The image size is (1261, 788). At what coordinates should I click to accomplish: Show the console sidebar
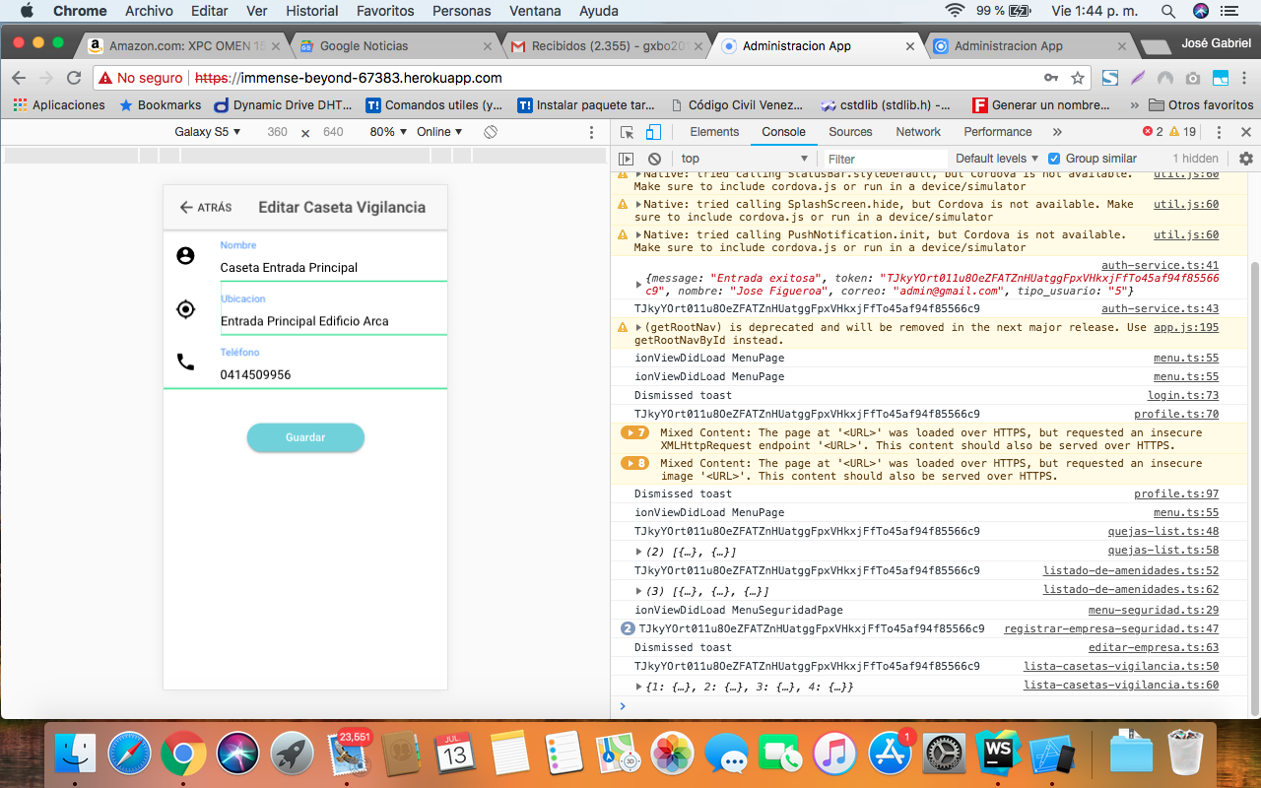click(626, 159)
